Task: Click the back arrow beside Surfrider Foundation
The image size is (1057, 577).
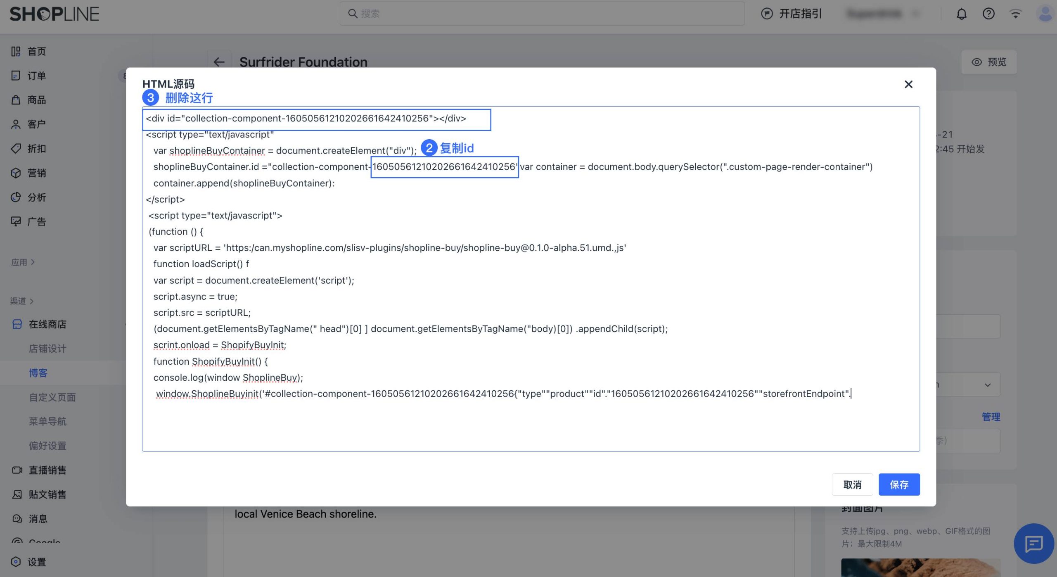Action: 219,62
